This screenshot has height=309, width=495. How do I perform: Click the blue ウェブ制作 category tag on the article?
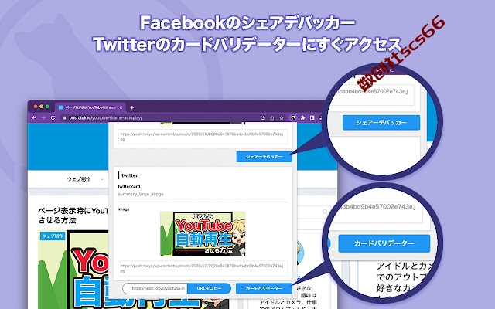[53, 236]
